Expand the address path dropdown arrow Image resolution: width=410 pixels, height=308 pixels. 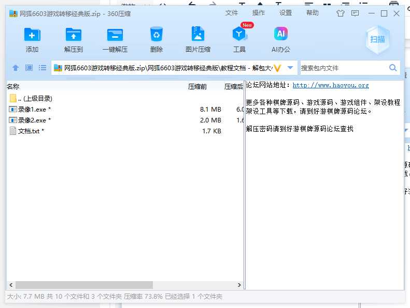coord(290,68)
